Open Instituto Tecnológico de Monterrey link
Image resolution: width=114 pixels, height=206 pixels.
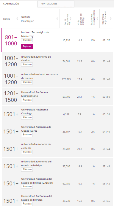click(35, 34)
